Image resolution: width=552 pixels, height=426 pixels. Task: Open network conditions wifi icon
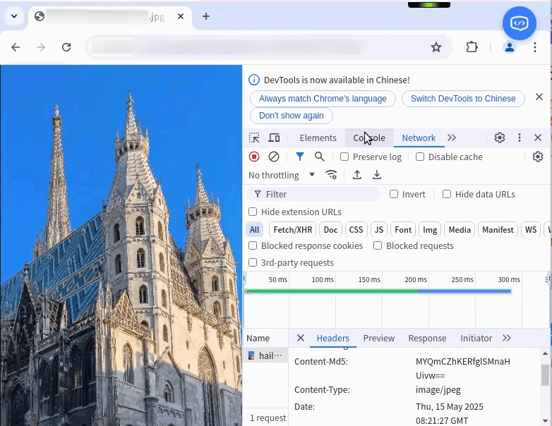(x=331, y=175)
